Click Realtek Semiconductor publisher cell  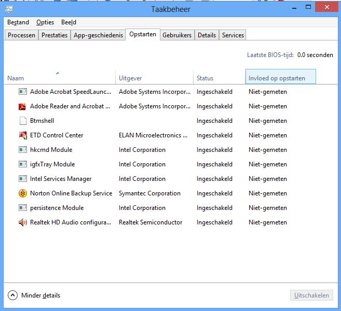151,222
